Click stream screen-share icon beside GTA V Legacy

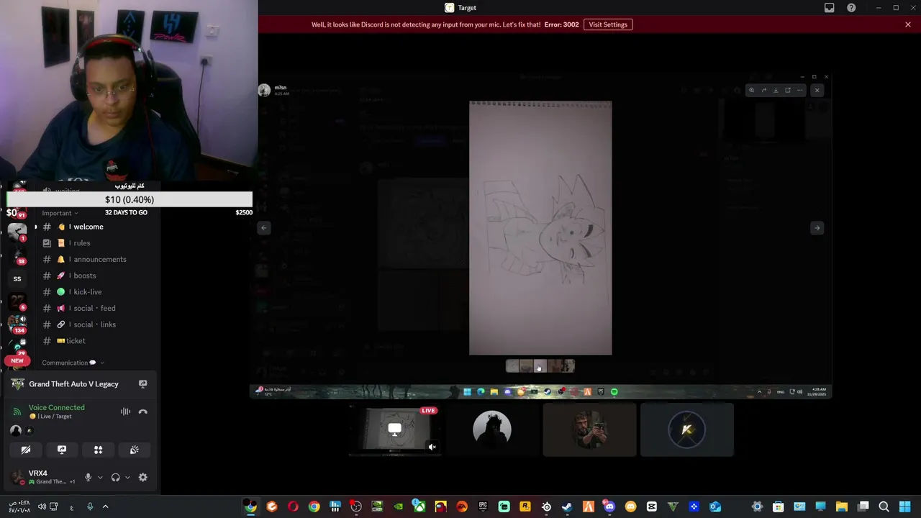pos(142,384)
